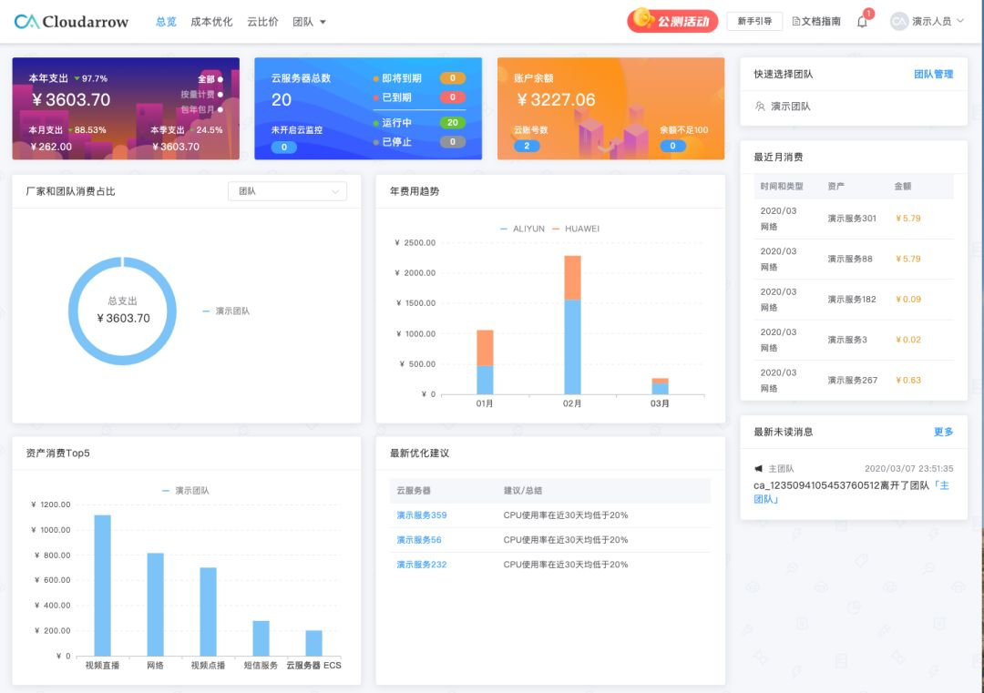Toggle 演示团队 legend in donut chart
This screenshot has width=984, height=693.
click(x=226, y=311)
